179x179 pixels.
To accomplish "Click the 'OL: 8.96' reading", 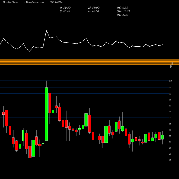I will 122,15.
